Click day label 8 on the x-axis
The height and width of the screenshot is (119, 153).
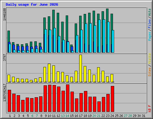click(41, 116)
